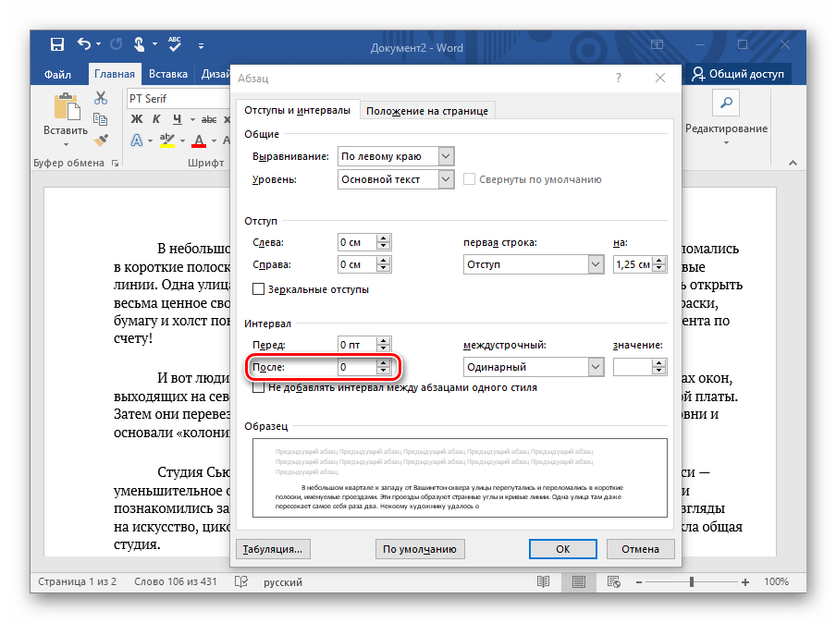
Task: Undo the last action in Word
Action: click(x=84, y=43)
